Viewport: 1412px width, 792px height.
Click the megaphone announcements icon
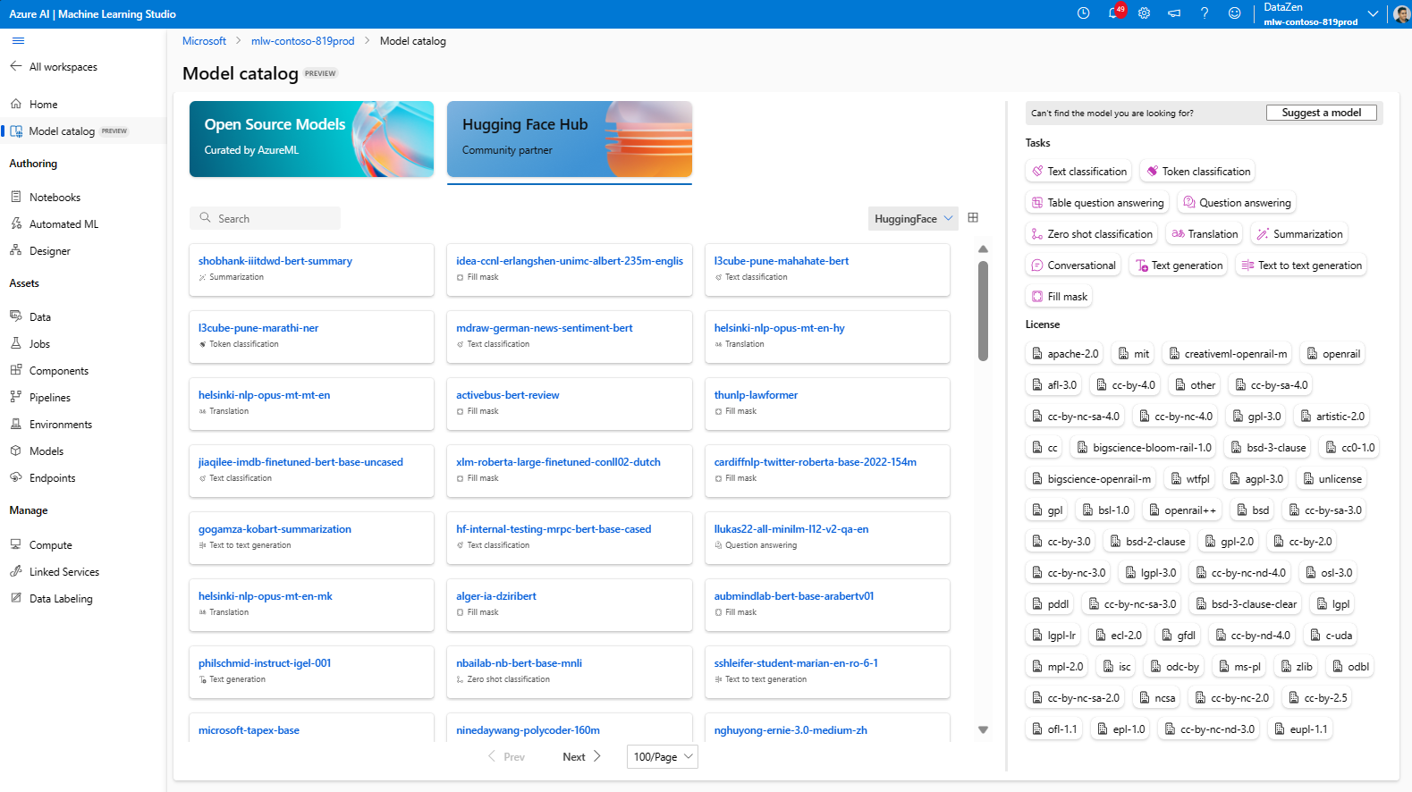pyautogui.click(x=1174, y=13)
